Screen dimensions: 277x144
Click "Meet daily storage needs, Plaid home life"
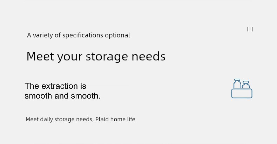(80, 119)
